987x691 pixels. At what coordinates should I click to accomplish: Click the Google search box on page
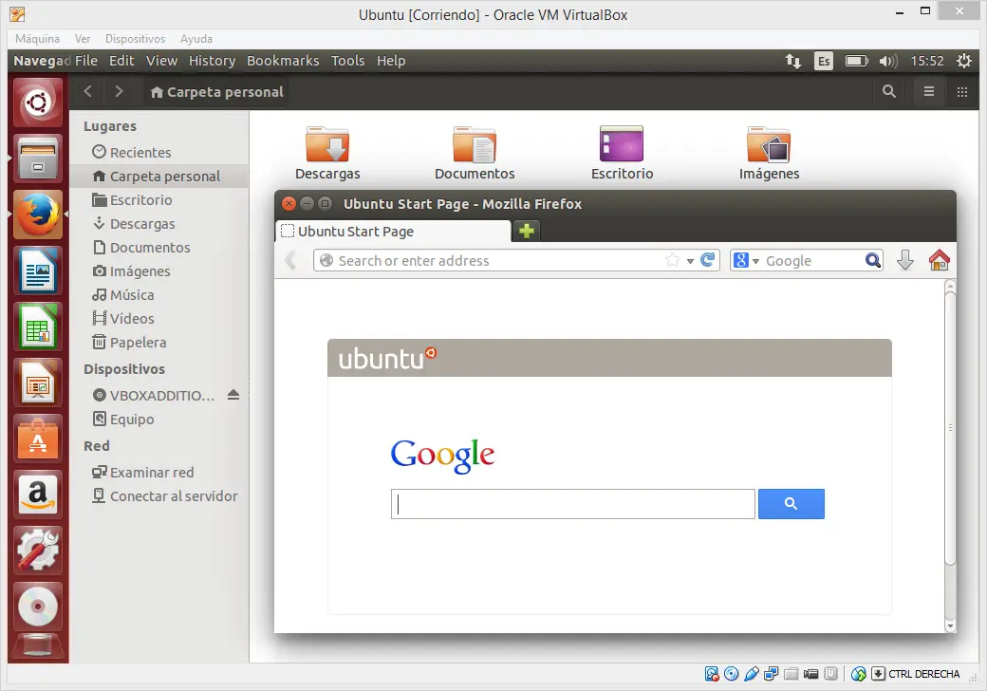[x=573, y=504]
